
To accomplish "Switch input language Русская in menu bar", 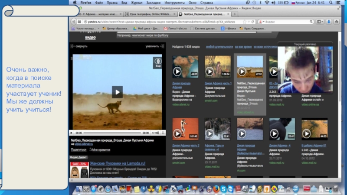I will point(298,3).
